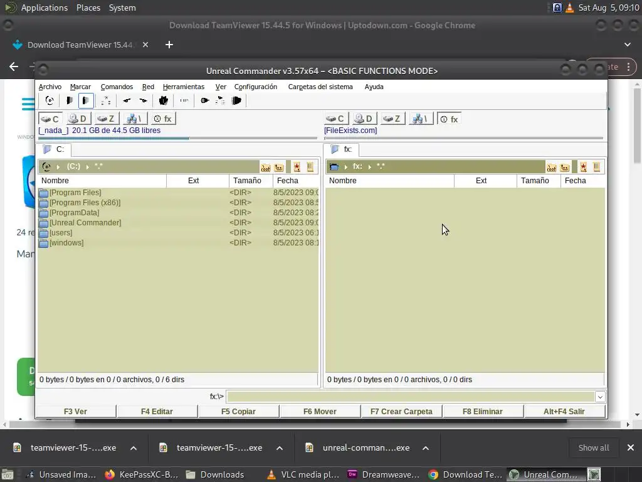The height and width of the screenshot is (482, 642).
Task: Expand first teamviewer download options chevron
Action: 134,448
